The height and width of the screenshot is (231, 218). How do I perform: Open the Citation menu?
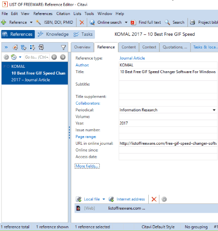tap(63, 14)
